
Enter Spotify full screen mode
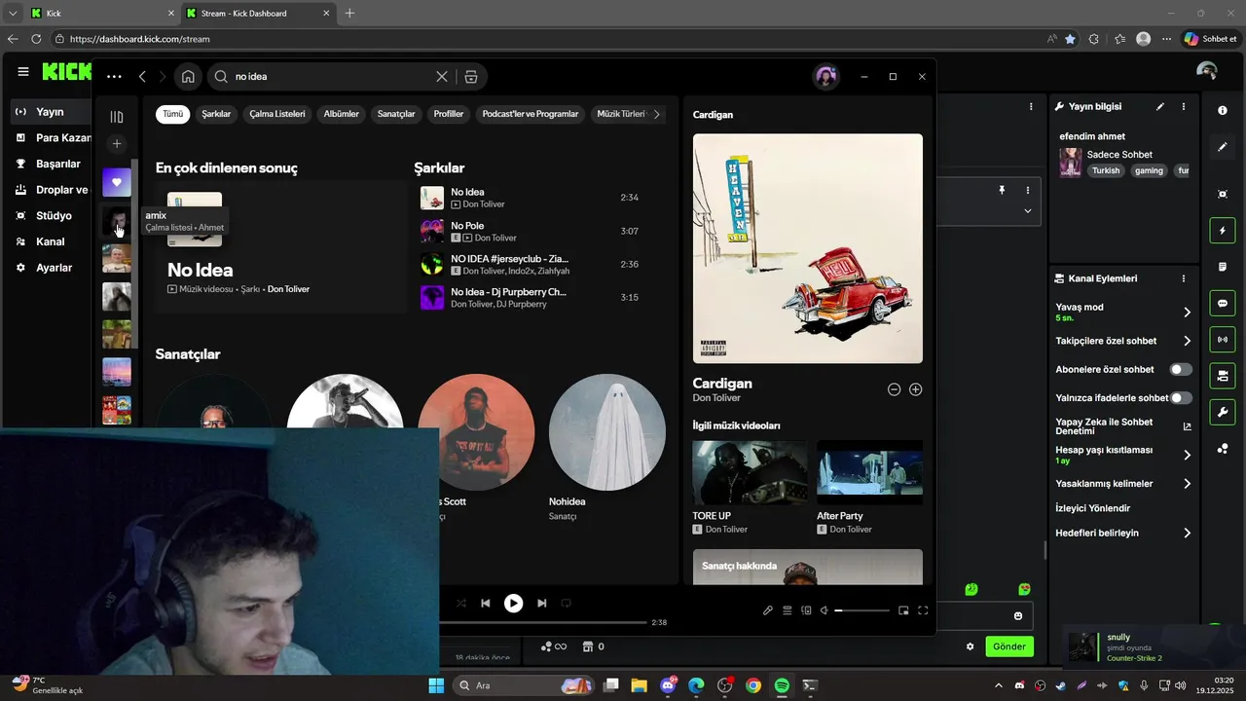tap(923, 610)
